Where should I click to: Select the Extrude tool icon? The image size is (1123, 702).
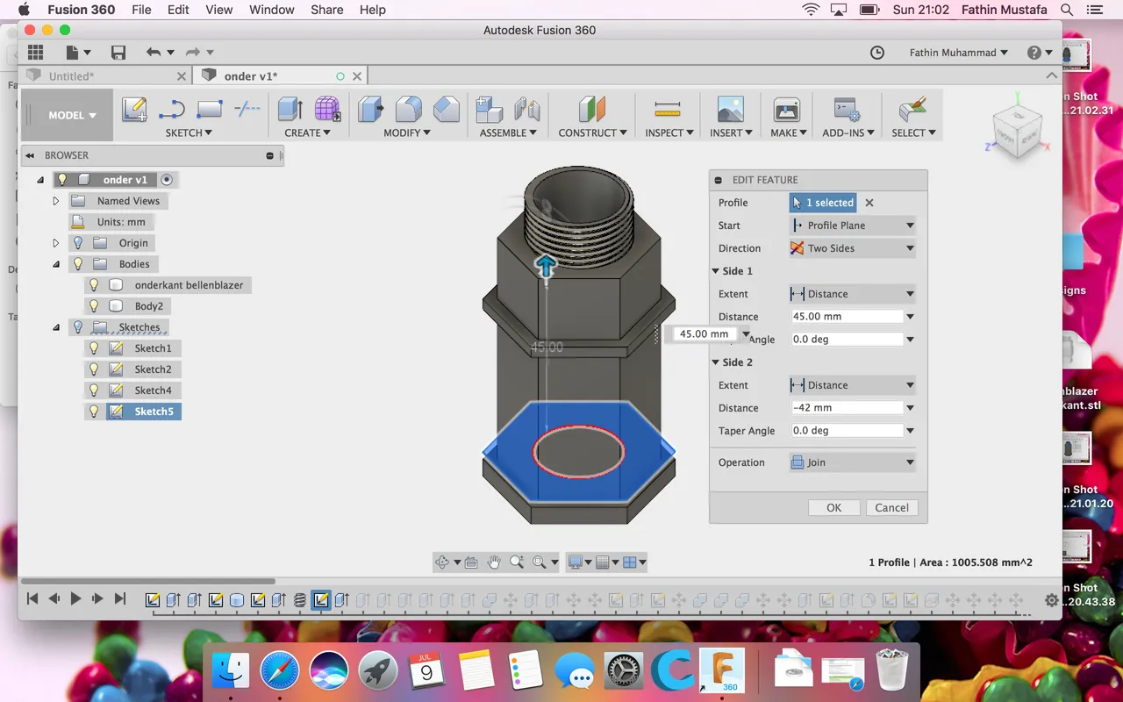290,109
